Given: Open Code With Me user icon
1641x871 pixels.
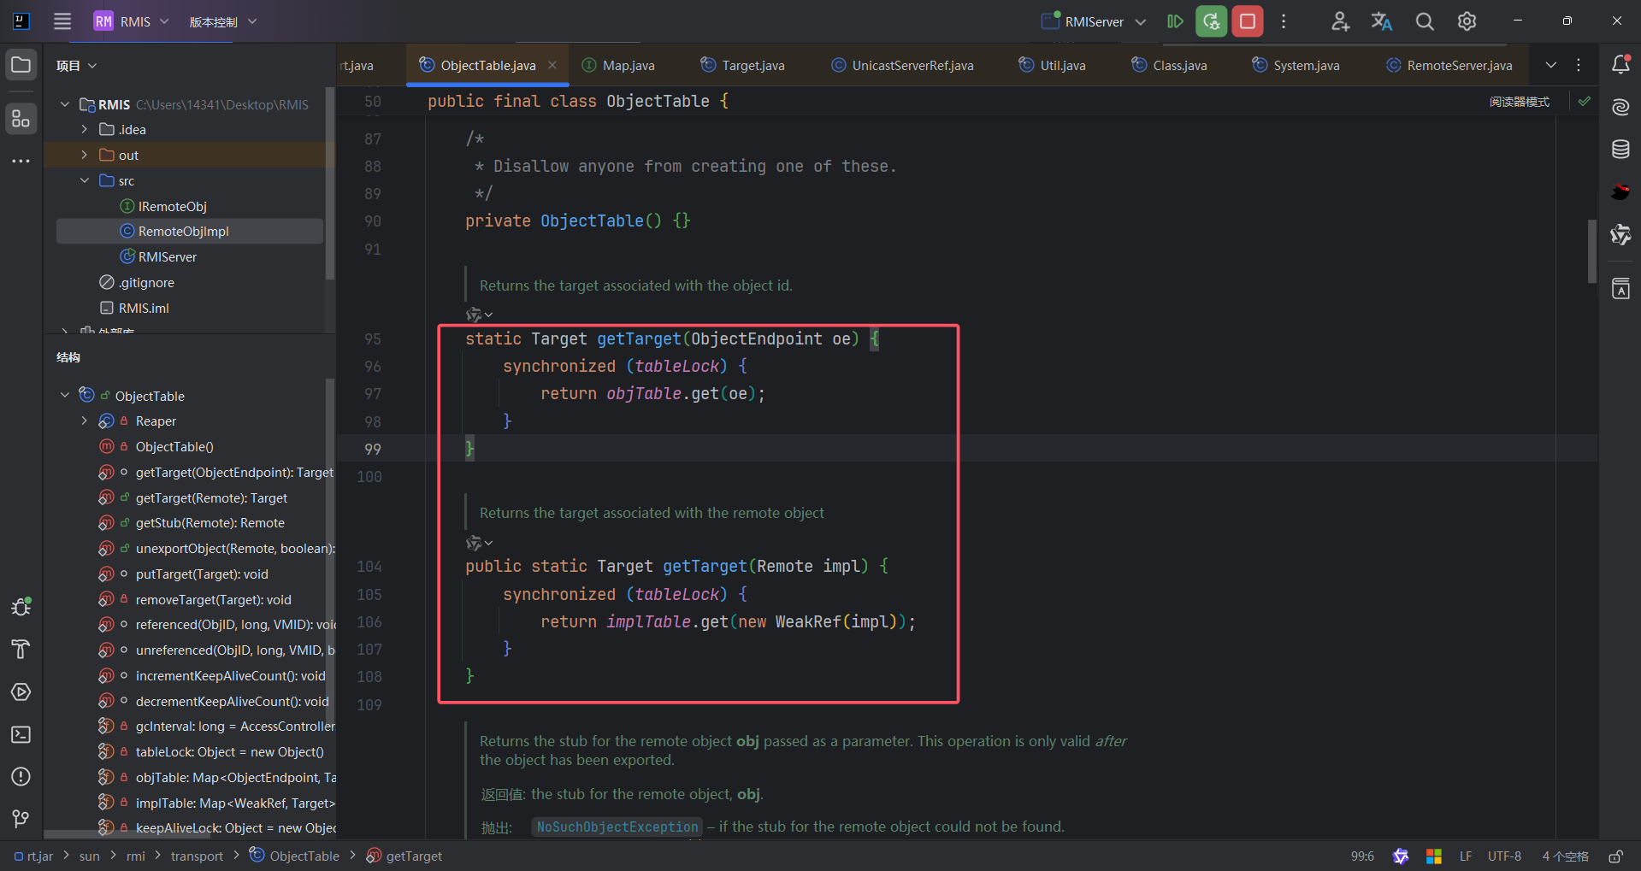Looking at the screenshot, I should point(1340,21).
